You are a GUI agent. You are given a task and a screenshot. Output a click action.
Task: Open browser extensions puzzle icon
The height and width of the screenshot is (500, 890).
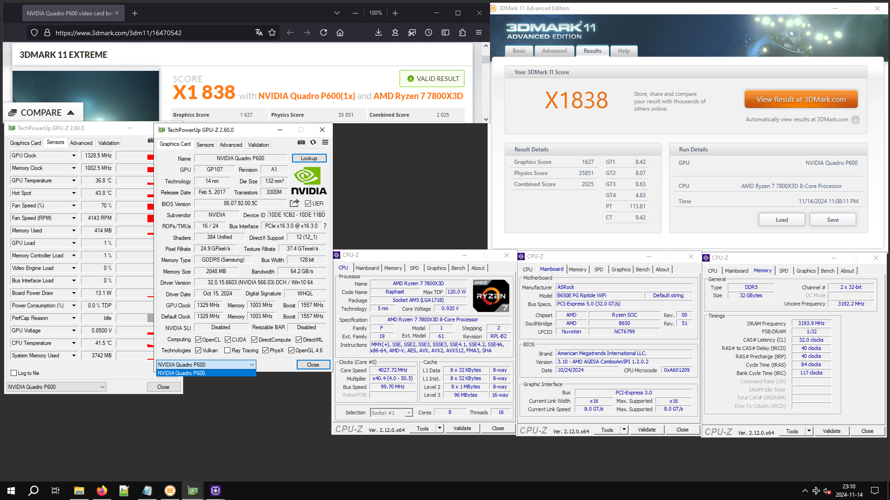pos(462,32)
